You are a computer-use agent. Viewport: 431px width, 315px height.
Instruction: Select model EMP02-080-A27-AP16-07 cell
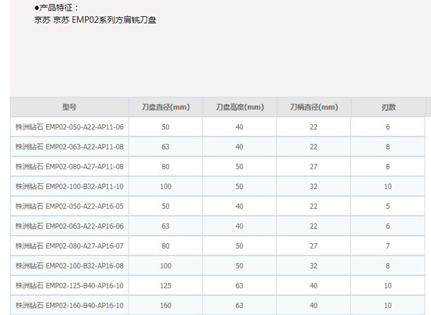[x=69, y=246]
